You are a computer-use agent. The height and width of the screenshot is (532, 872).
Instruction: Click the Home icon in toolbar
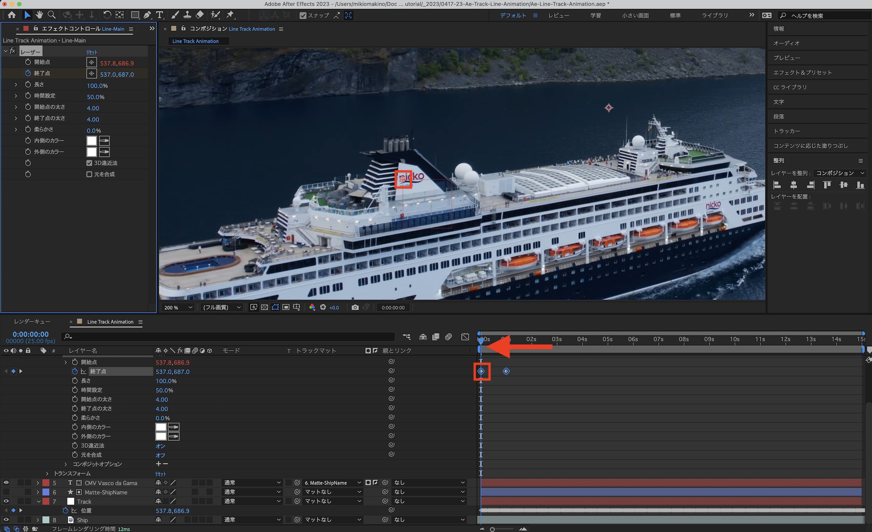pos(12,15)
